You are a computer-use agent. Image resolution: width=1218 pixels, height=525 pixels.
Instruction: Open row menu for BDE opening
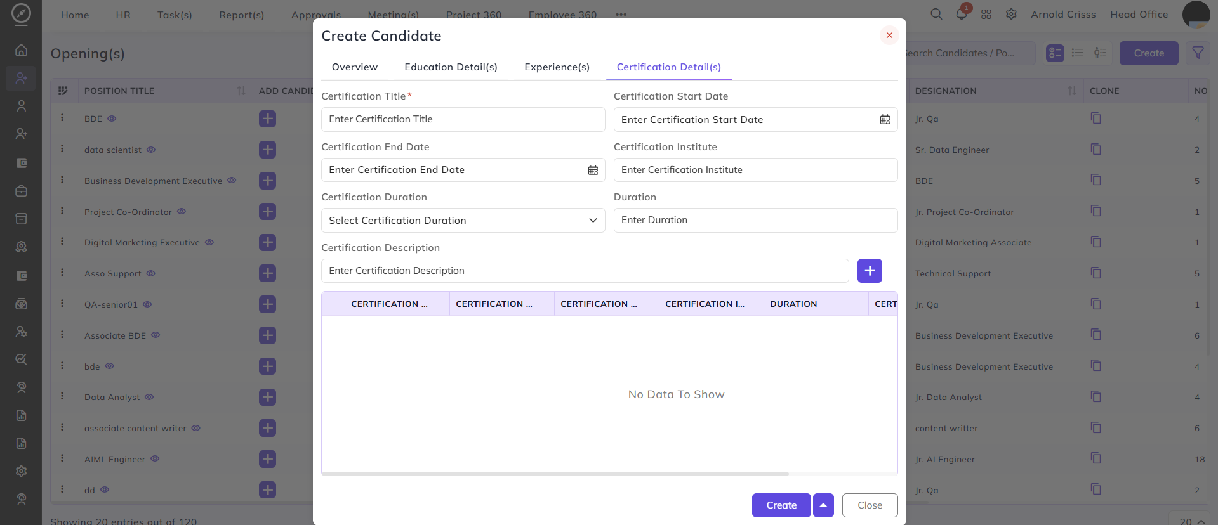click(x=62, y=118)
